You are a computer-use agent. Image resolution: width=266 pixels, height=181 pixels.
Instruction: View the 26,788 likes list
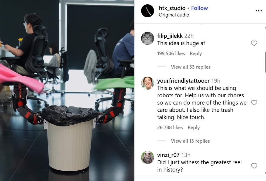pos(170,128)
